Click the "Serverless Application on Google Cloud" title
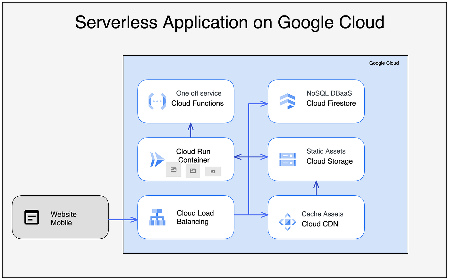 [x=230, y=22]
